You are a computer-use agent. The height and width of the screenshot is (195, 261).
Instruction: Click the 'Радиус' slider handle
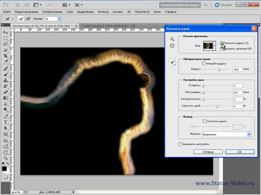tap(219, 69)
